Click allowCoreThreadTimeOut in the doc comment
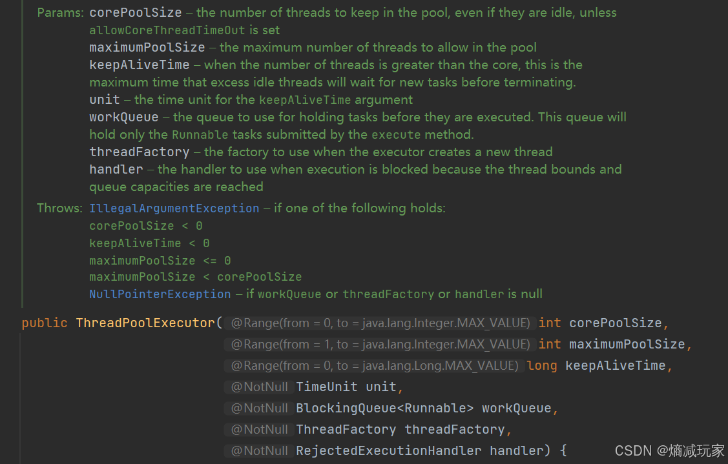The width and height of the screenshot is (728, 464). pos(167,30)
